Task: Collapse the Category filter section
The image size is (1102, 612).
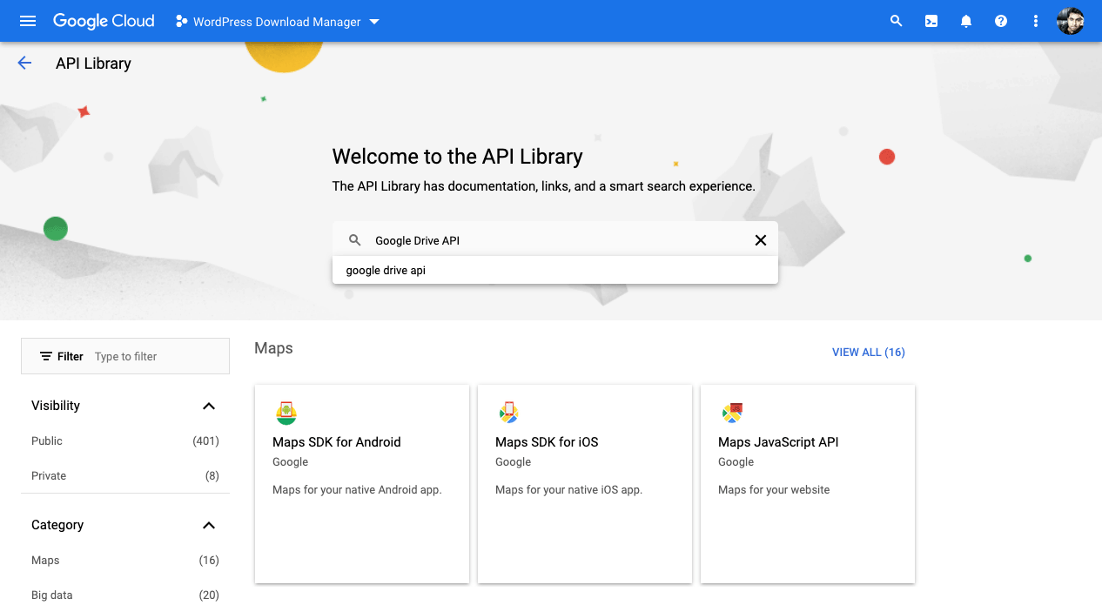Action: click(x=208, y=525)
